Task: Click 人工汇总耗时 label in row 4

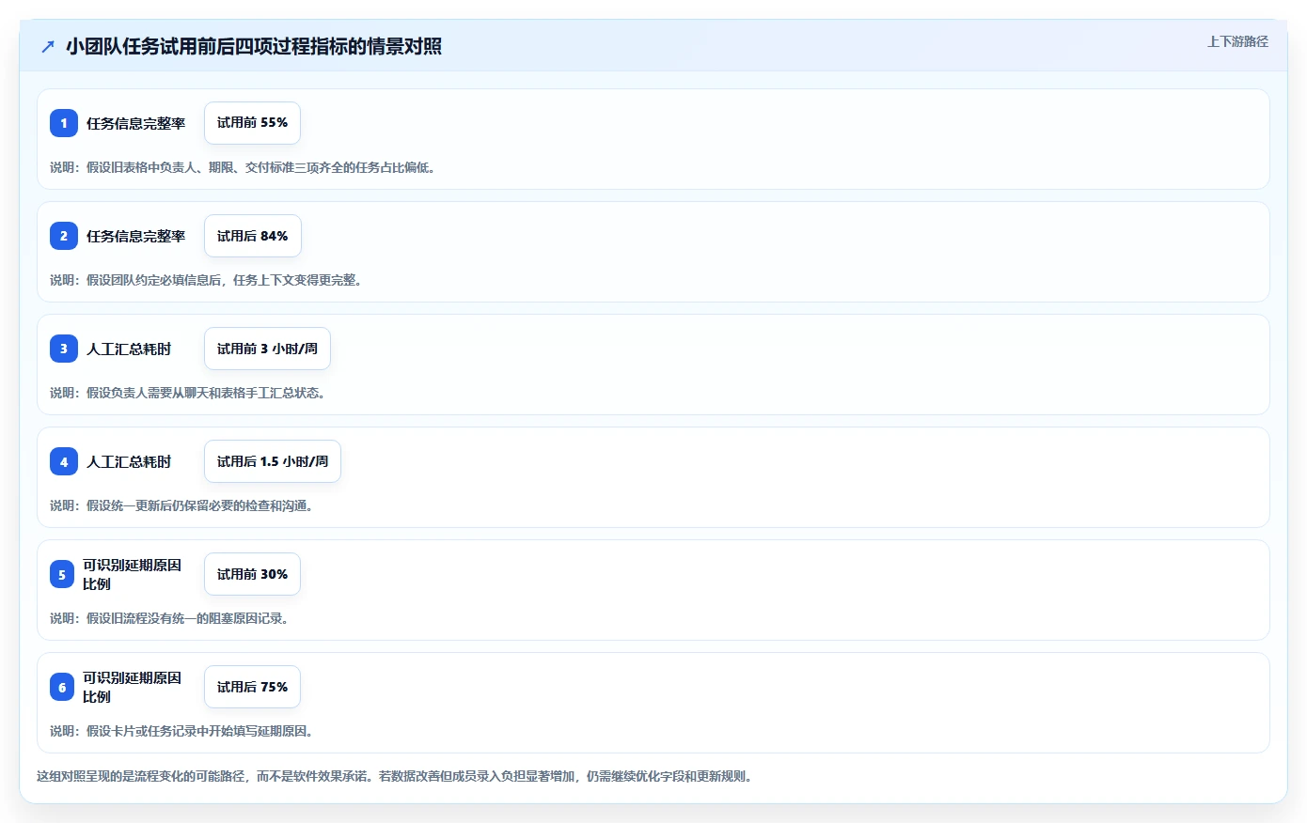Action: coord(129,461)
